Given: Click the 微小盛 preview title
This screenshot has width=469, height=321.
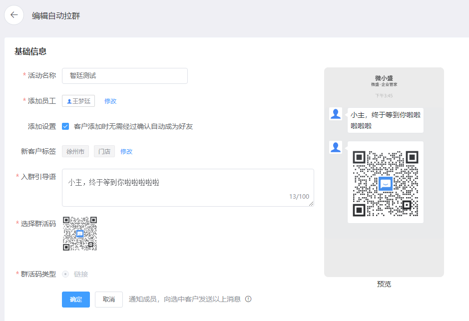Looking at the screenshot, I should pos(384,78).
